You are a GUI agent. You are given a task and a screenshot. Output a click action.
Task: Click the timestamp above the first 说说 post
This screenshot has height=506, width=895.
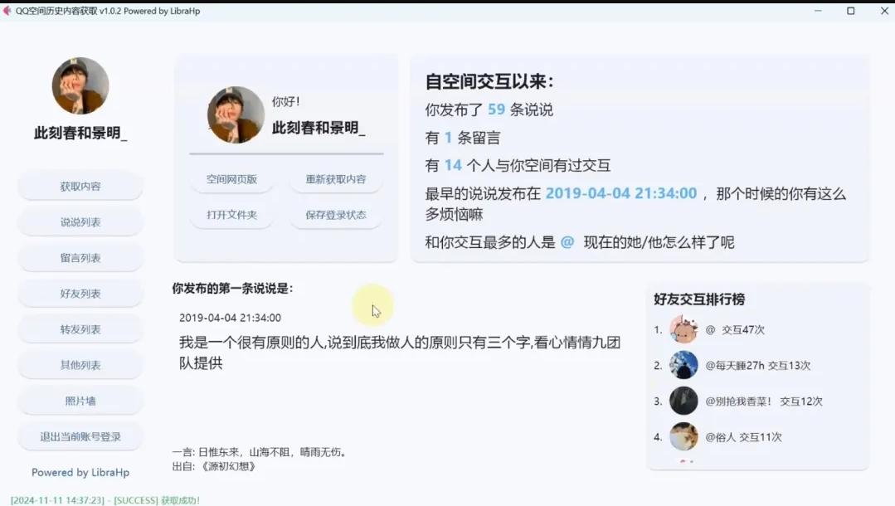230,318
